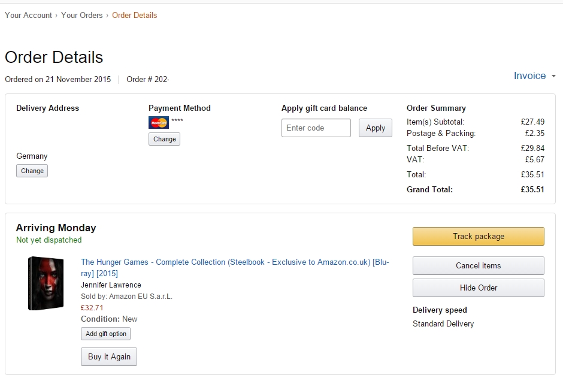Click the Buy it Again button
Screen dimensions: 563x381
109,356
